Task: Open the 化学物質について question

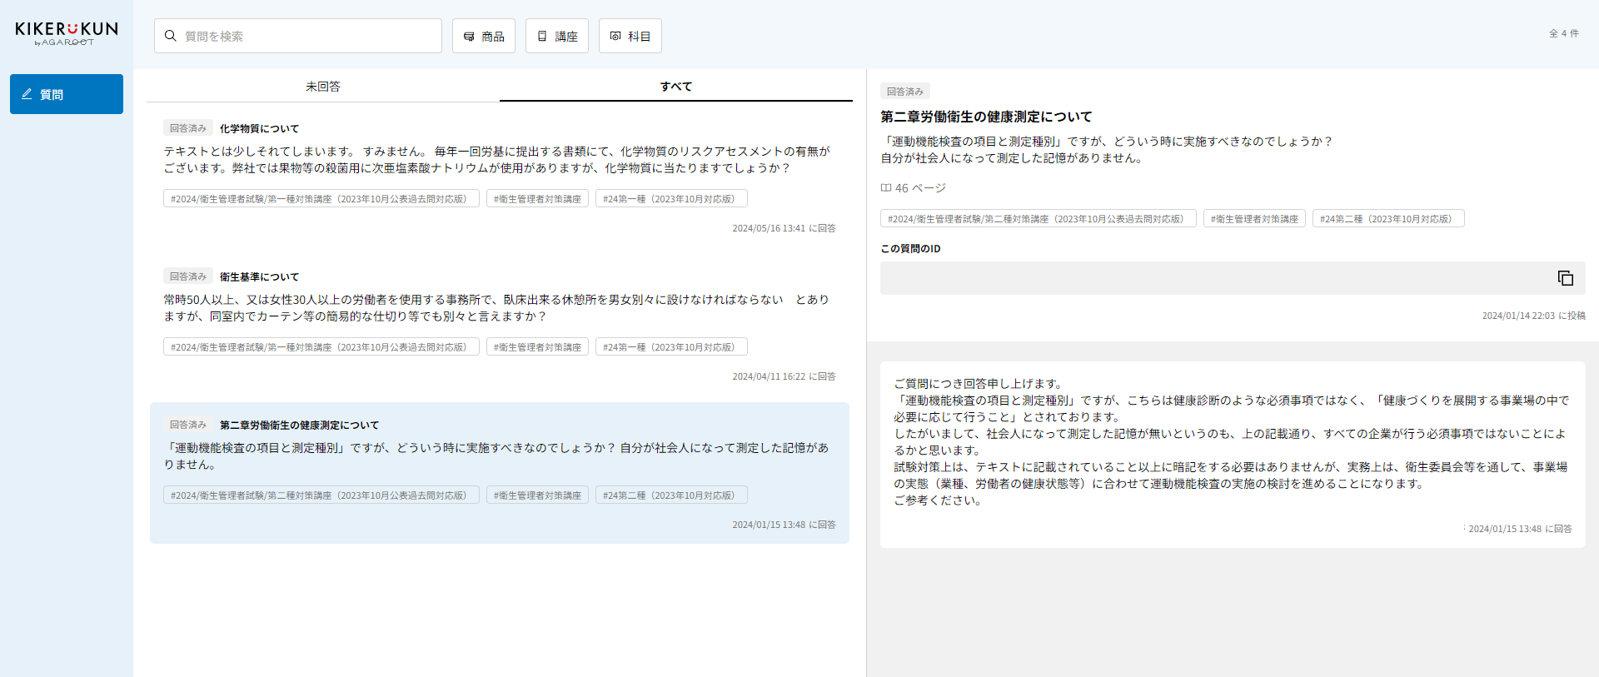Action: click(x=259, y=129)
